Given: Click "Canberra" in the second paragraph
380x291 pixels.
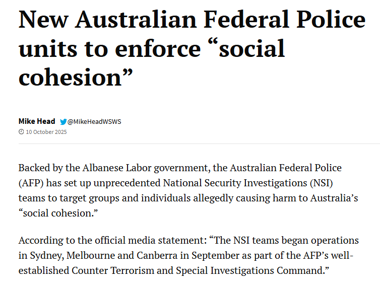Looking at the screenshot, I should [x=157, y=256].
